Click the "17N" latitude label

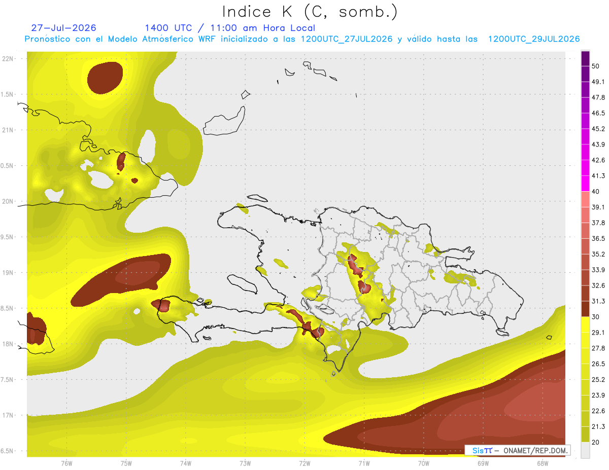click(8, 415)
